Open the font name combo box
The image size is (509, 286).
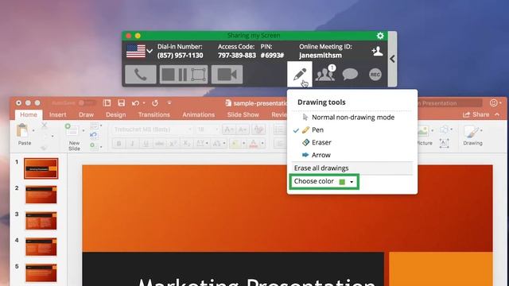152,129
